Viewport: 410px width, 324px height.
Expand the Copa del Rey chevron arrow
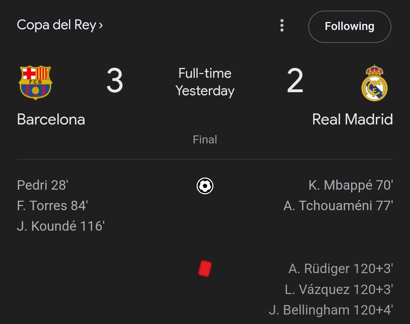(x=101, y=25)
